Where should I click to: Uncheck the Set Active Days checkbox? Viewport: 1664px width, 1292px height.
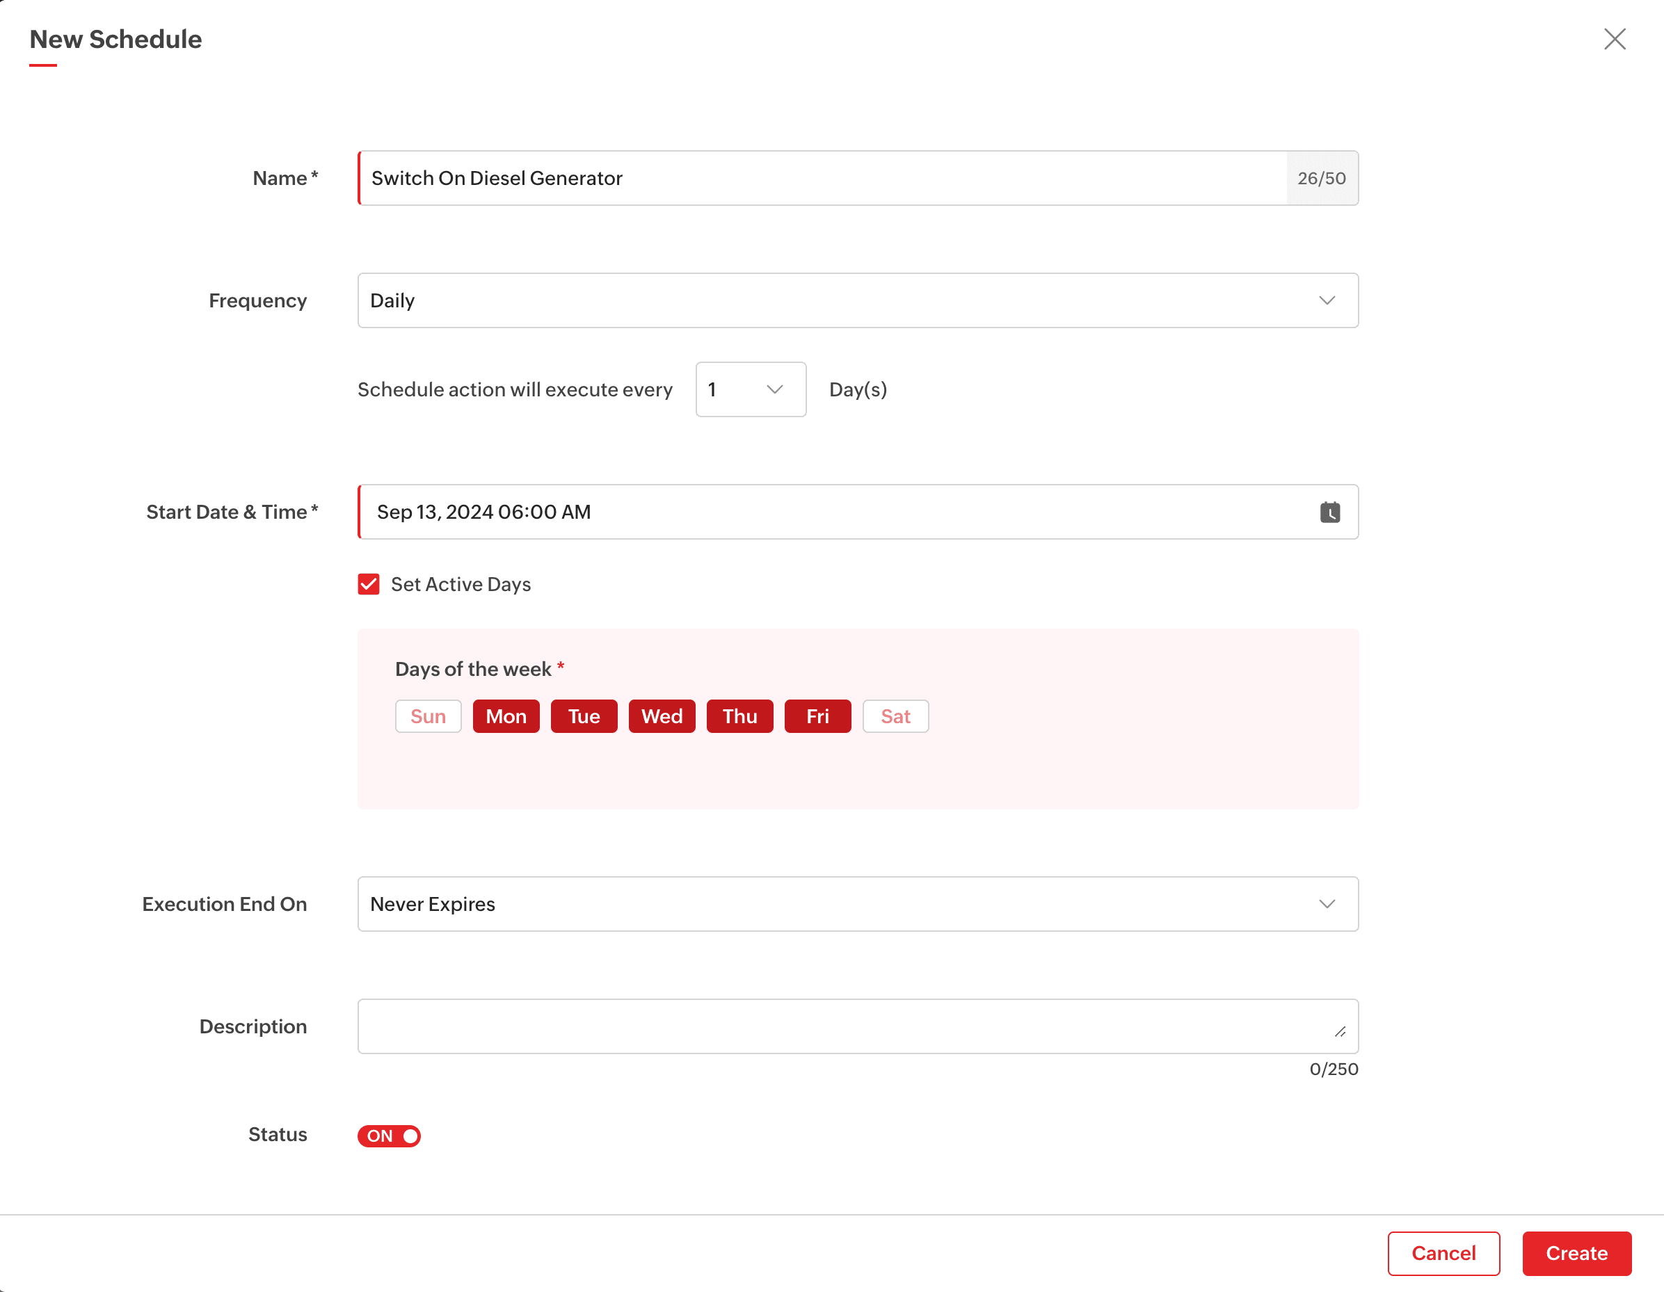pyautogui.click(x=369, y=584)
